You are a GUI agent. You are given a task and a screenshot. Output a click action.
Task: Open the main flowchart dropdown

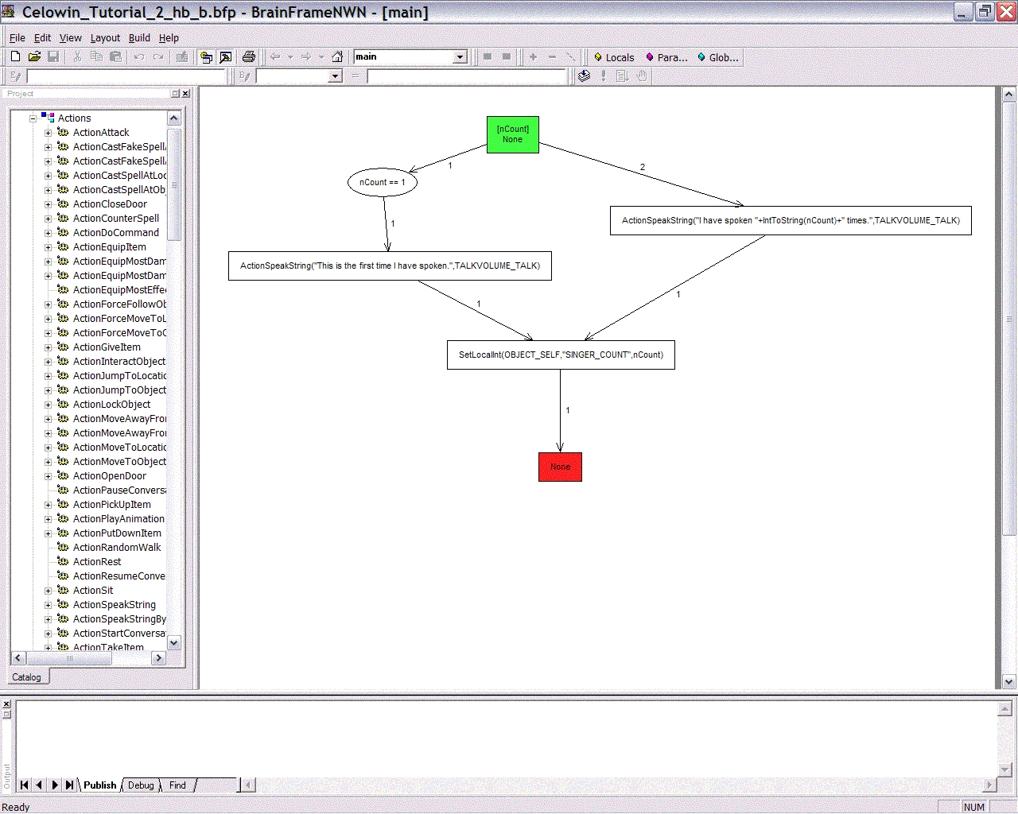(459, 57)
